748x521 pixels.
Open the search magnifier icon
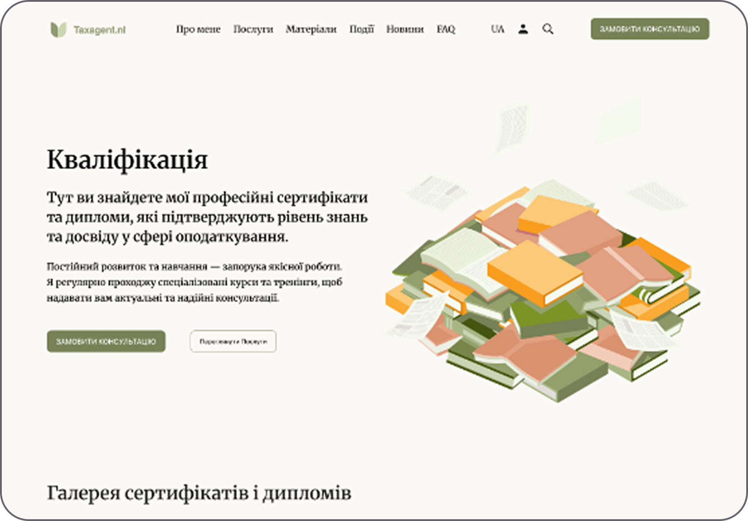pyautogui.click(x=548, y=29)
